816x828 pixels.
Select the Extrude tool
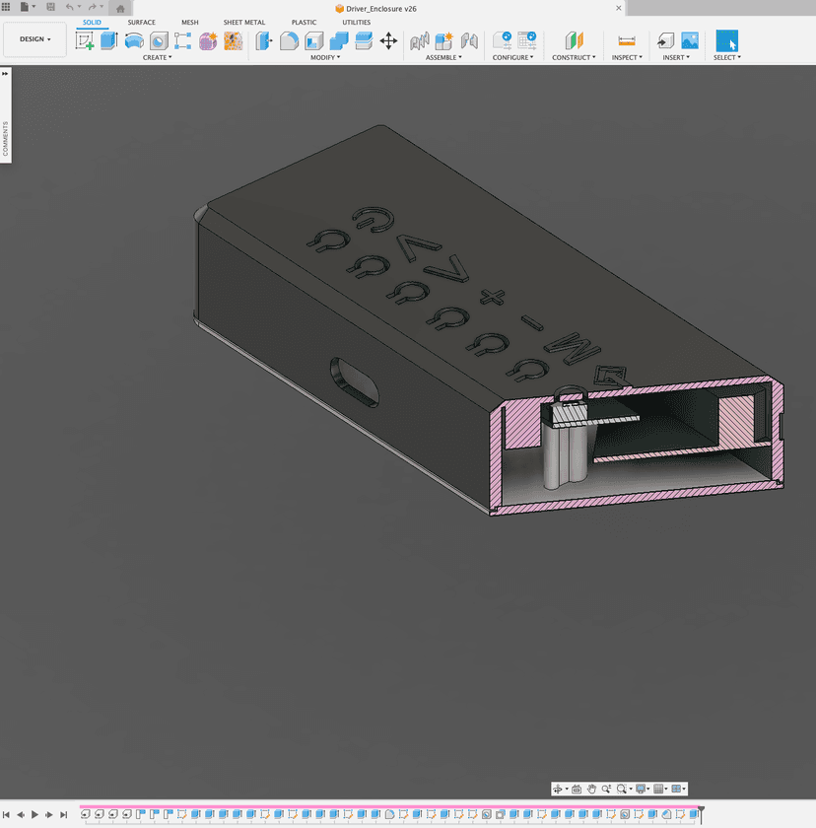point(108,40)
